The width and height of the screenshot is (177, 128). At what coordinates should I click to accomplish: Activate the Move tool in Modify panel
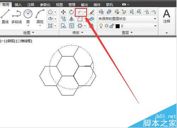pyautogui.click(x=63, y=12)
